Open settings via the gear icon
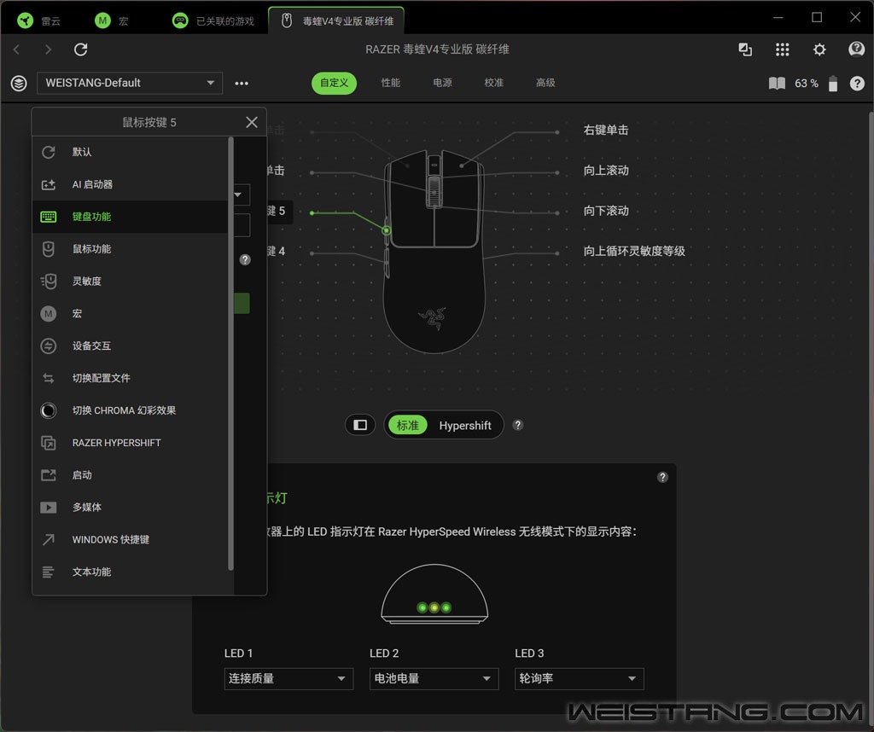874x732 pixels. [x=819, y=49]
